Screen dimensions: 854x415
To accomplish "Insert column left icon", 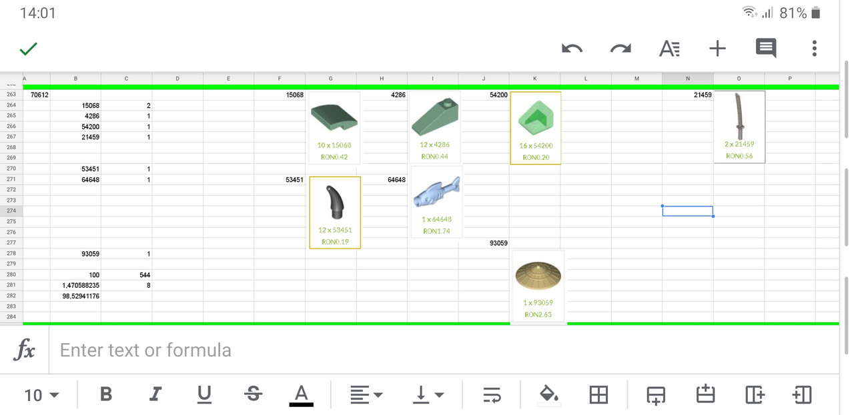I will tap(802, 395).
